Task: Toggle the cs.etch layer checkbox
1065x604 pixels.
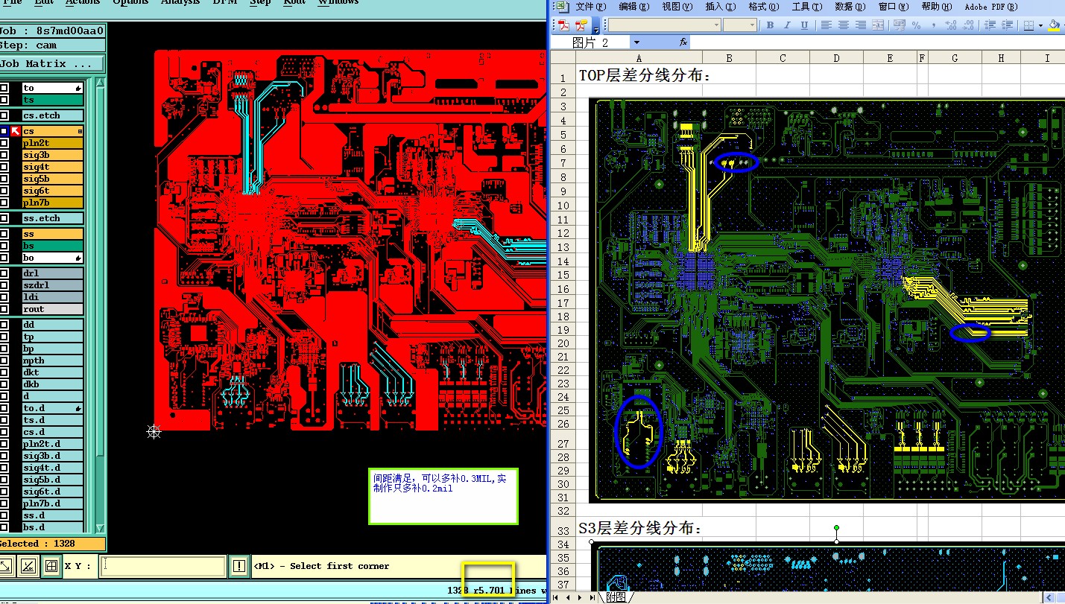Action: point(4,115)
